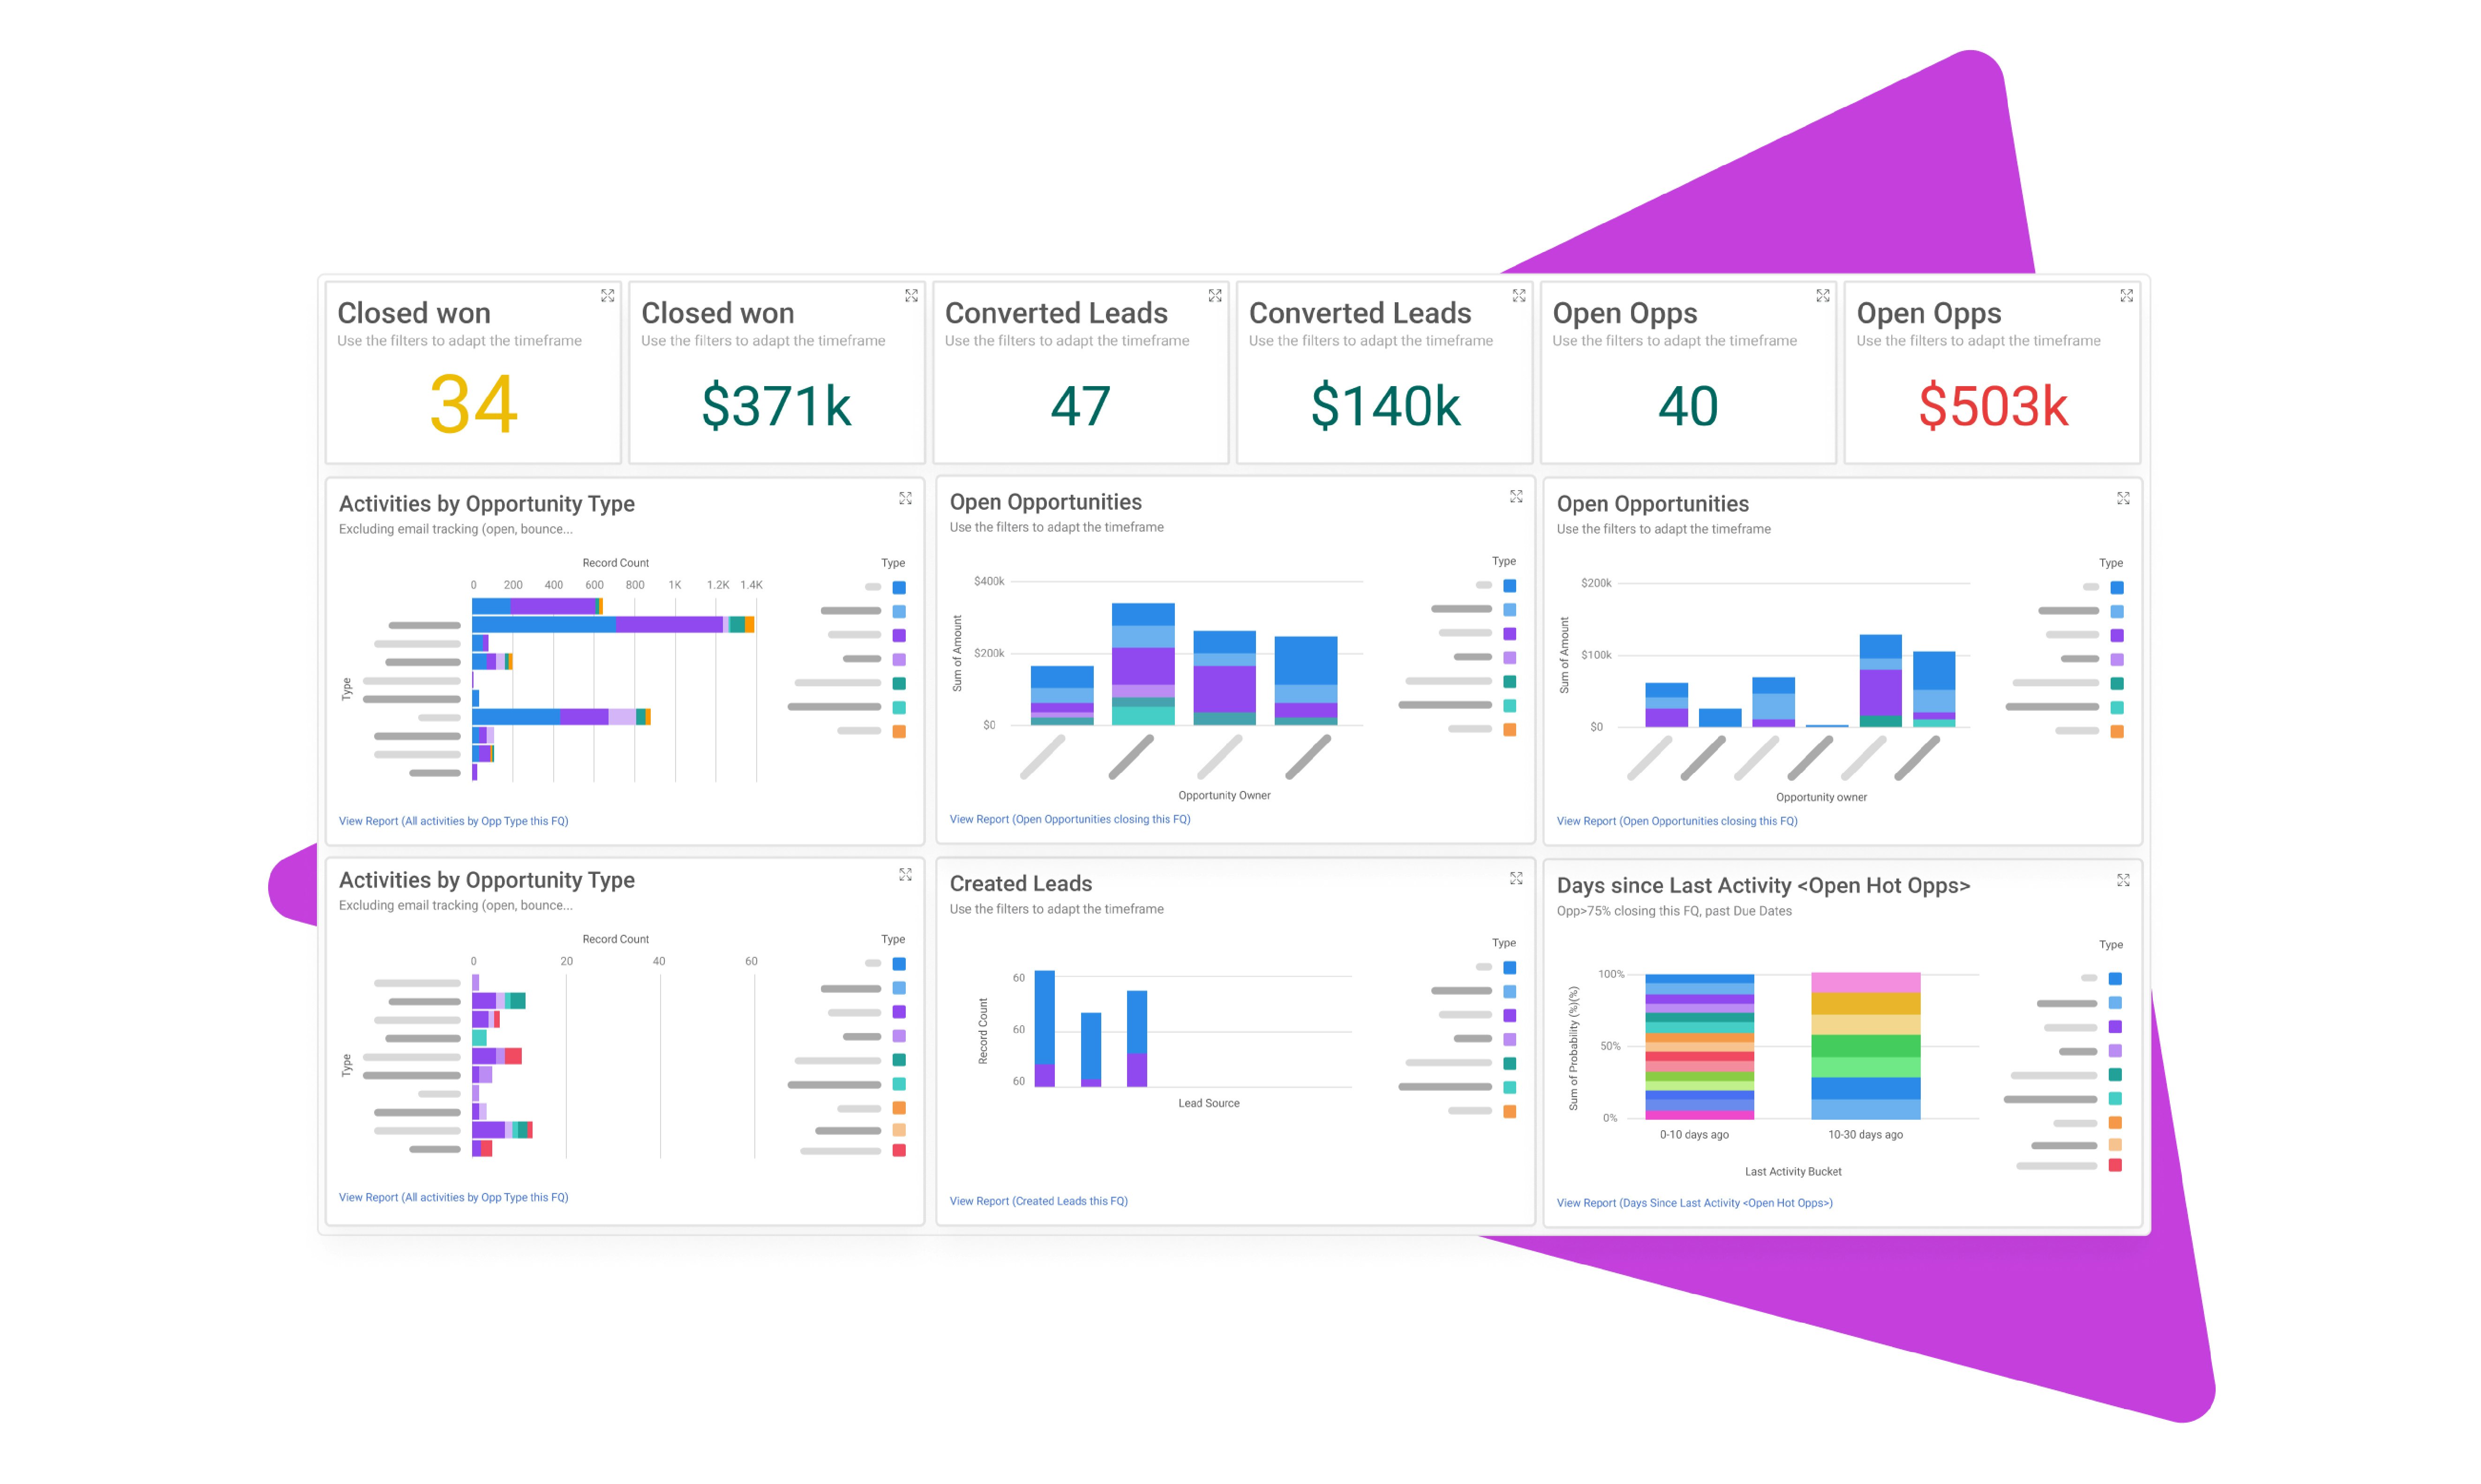Expand the Open Opps 40 widget
This screenshot has width=2481, height=1484.
click(1823, 296)
